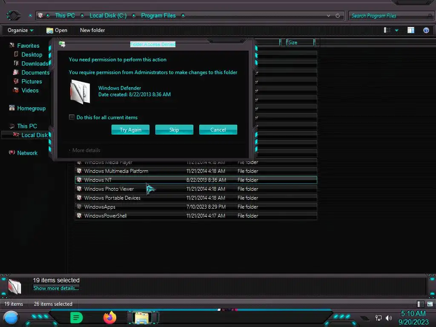
Task: Click the Documents icon in sidebar
Action: (x=16, y=72)
